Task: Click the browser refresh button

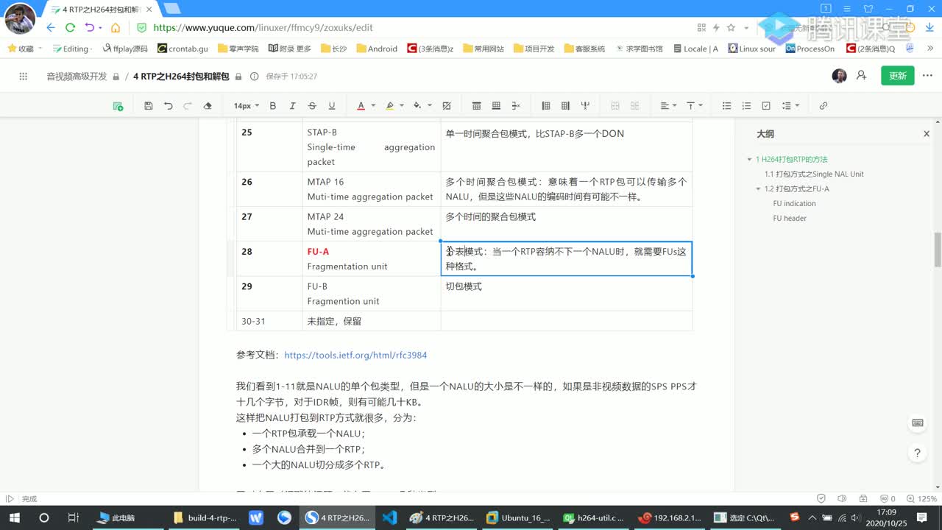Action: pyautogui.click(x=70, y=27)
